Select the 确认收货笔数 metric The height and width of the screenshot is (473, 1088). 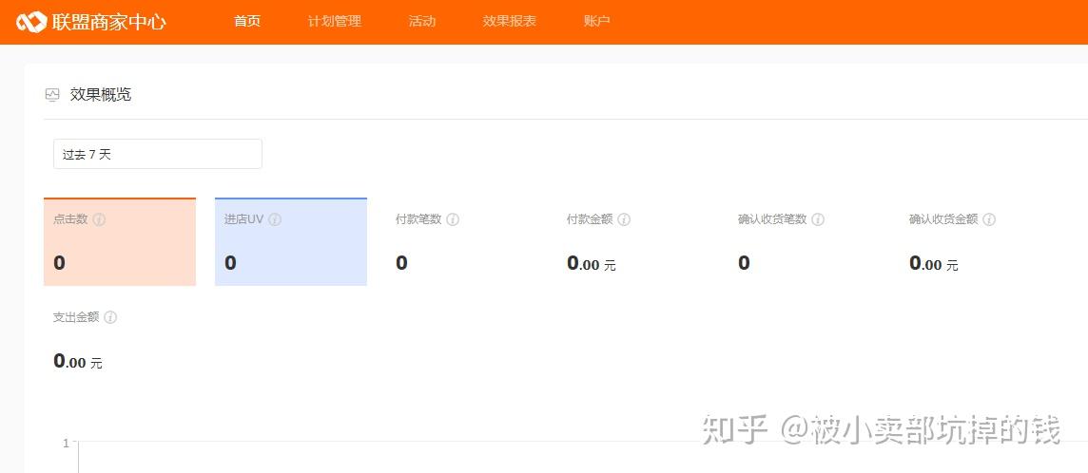[805, 241]
